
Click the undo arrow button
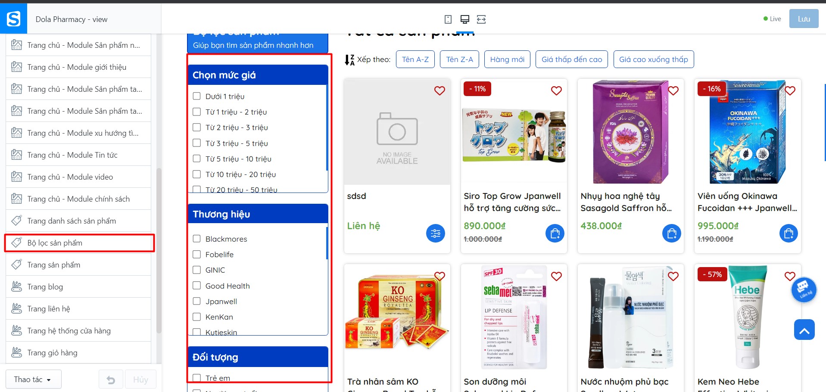coord(111,380)
